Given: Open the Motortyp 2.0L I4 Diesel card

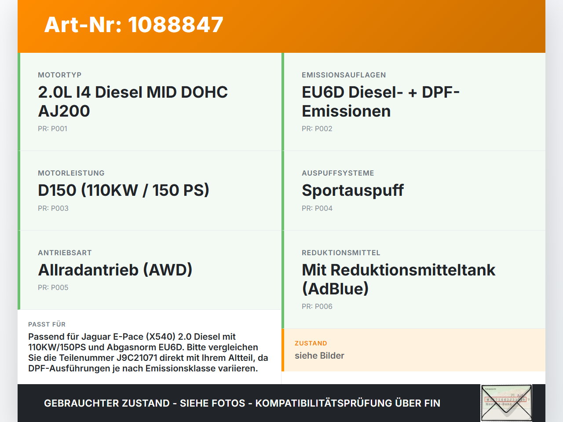Looking at the screenshot, I should pos(150,102).
